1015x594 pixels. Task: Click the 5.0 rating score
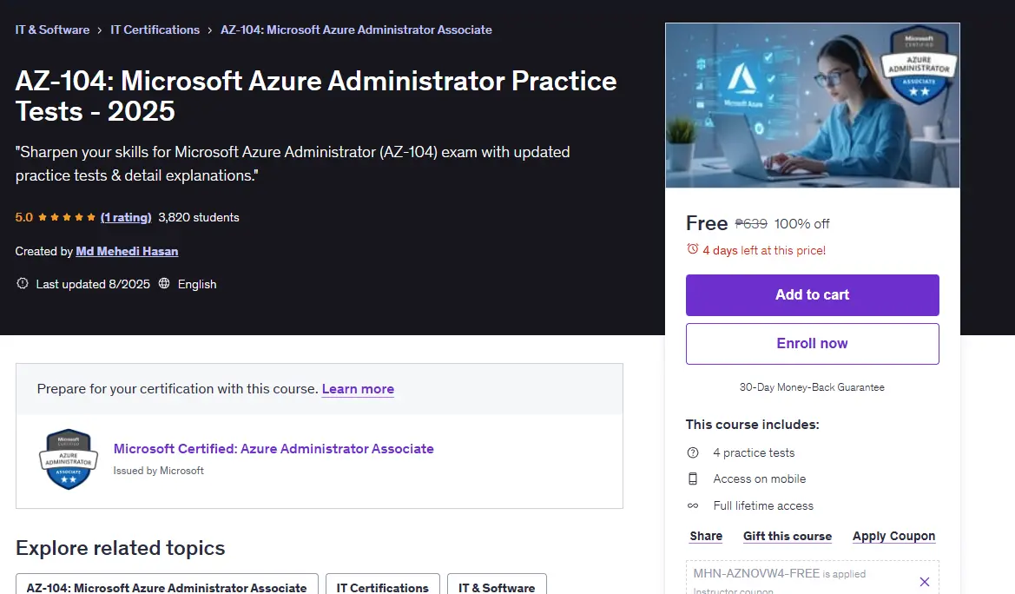coord(24,218)
